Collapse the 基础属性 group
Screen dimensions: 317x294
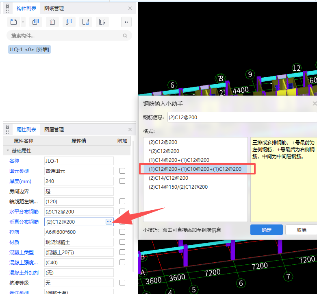(x=8, y=150)
